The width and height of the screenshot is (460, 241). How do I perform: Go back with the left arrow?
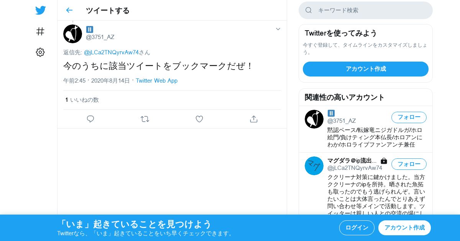point(69,10)
